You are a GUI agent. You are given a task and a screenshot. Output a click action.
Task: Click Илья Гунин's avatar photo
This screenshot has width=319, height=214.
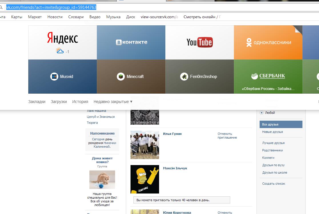pos(145,145)
